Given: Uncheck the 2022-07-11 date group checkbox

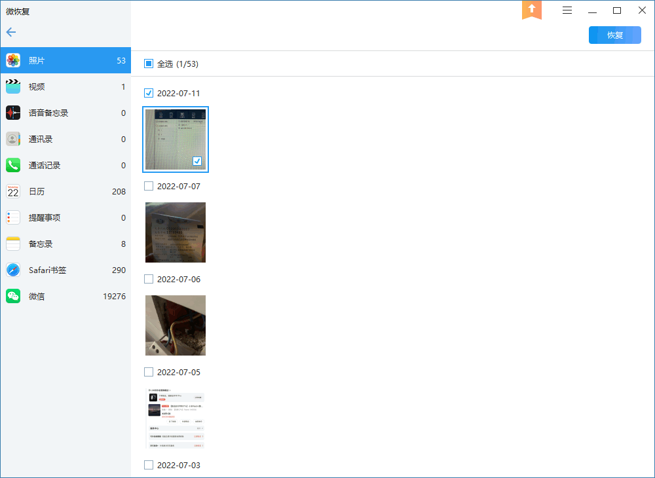Looking at the screenshot, I should click(x=149, y=93).
